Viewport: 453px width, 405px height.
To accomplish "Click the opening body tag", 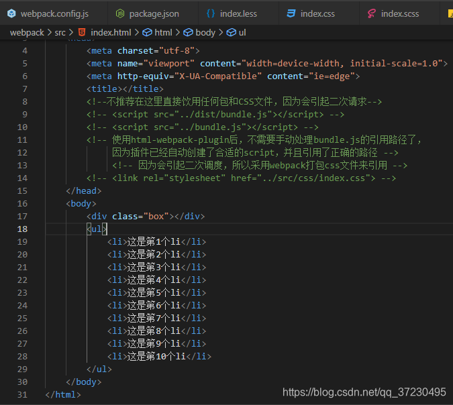I will [81, 204].
